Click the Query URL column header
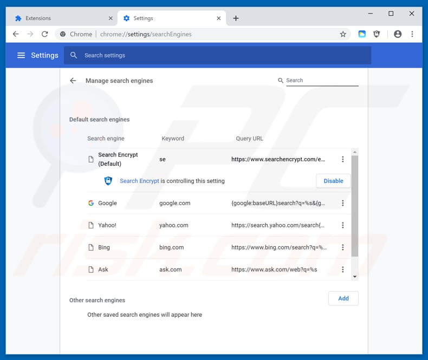 (x=249, y=139)
